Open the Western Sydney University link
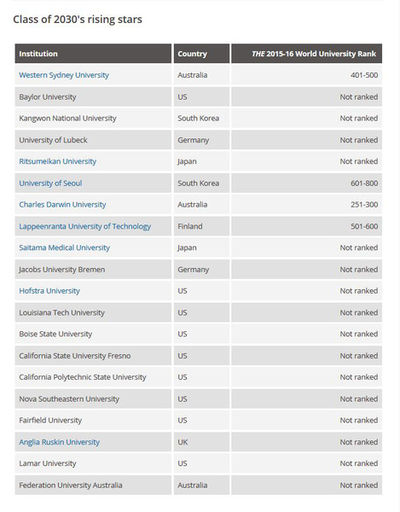Screen dimensions: 400x512 click(x=64, y=75)
